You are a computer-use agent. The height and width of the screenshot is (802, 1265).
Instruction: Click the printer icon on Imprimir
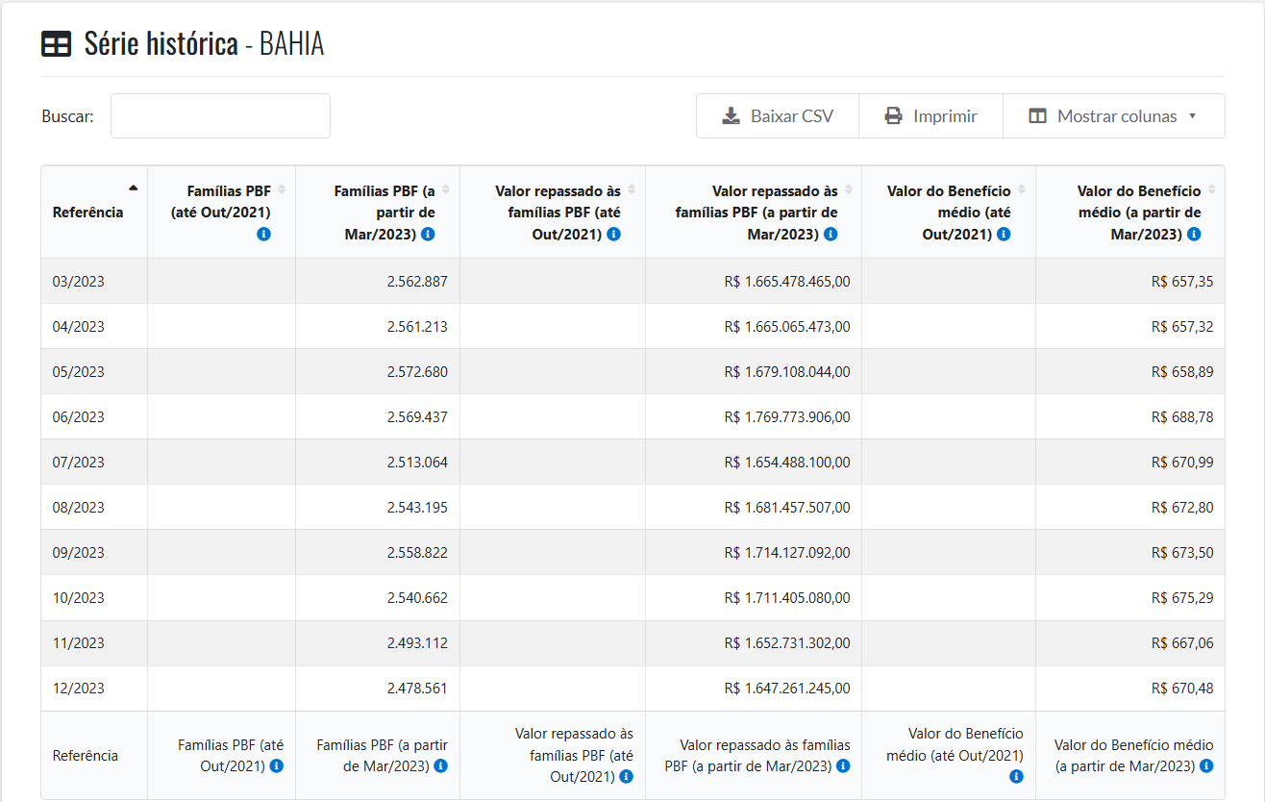pos(893,115)
